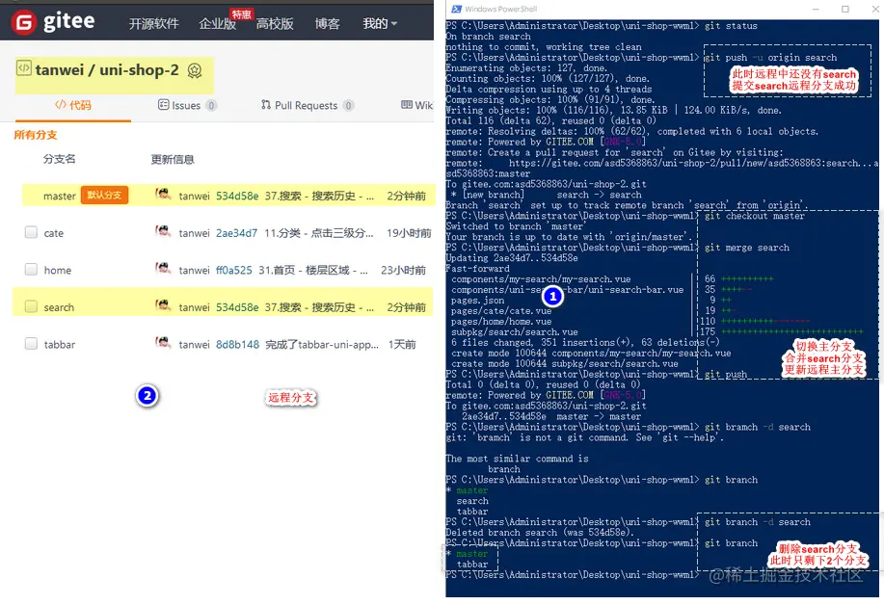Image resolution: width=884 pixels, height=605 pixels.
Task: Open commit 534d58e in search row
Action: [x=237, y=307]
